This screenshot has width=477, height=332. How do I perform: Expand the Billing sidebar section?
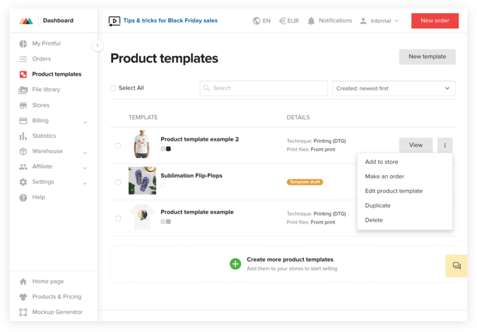pos(85,121)
